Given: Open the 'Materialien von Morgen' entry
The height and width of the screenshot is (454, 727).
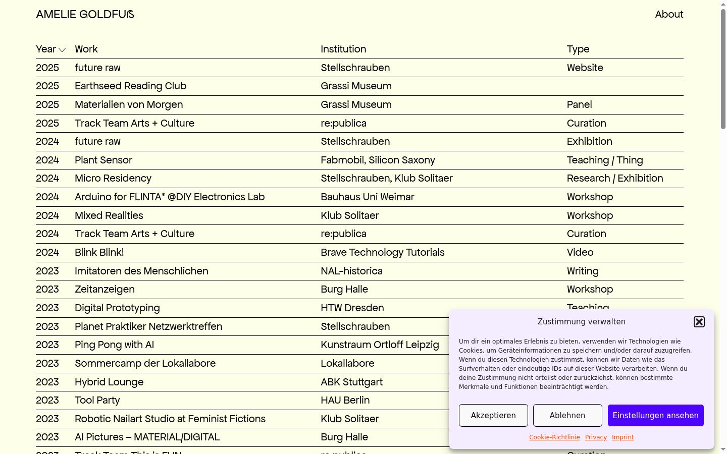Looking at the screenshot, I should point(129,105).
